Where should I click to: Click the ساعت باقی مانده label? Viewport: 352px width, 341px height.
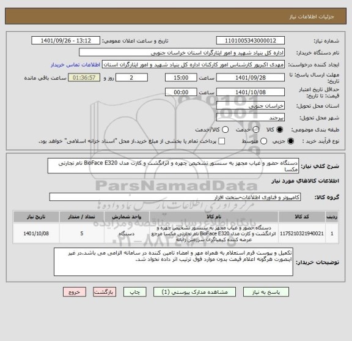click(45, 78)
